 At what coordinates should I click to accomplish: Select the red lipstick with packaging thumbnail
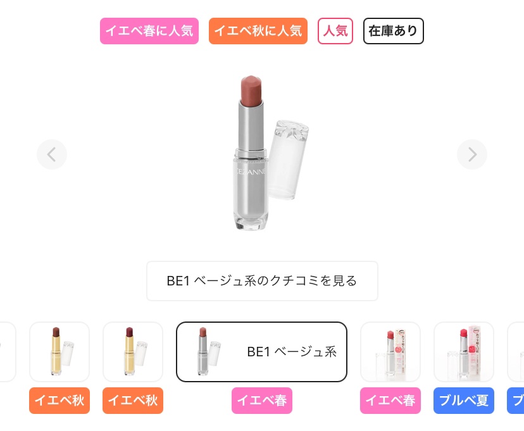(464, 352)
